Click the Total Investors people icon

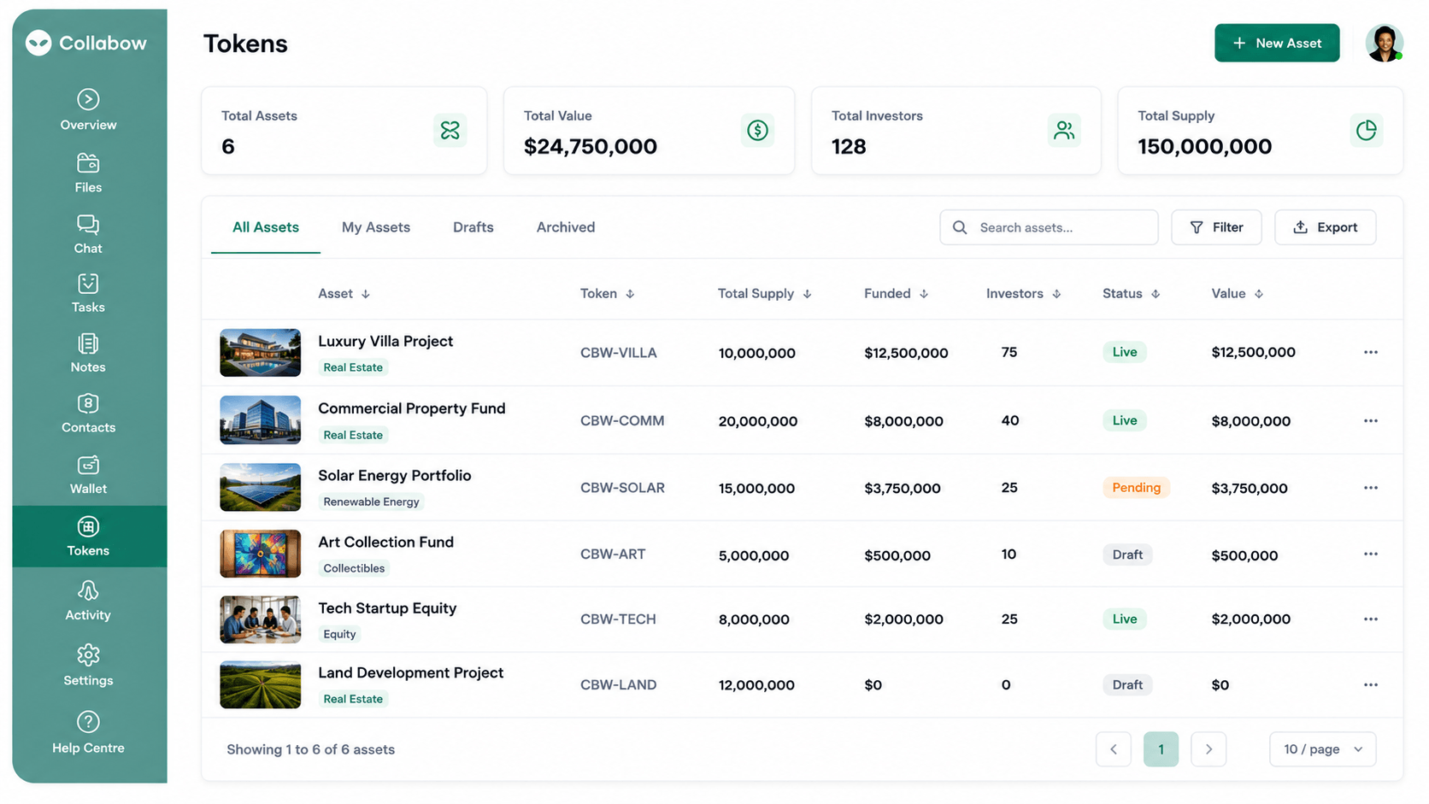click(x=1064, y=130)
